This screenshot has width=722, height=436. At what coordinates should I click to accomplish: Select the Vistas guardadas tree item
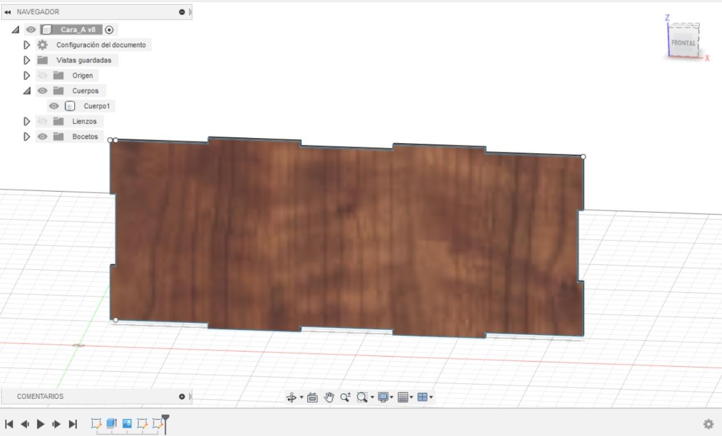pyautogui.click(x=84, y=60)
